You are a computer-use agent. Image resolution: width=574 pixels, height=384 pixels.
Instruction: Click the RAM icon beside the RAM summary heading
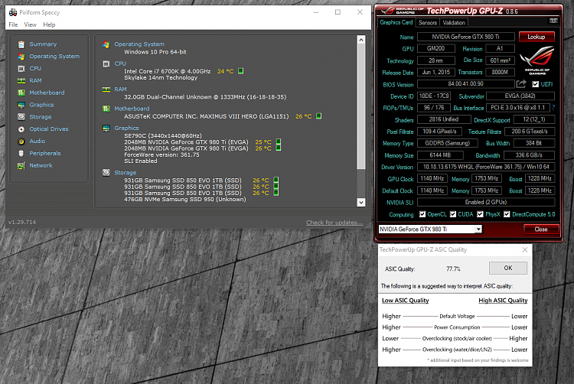106,89
